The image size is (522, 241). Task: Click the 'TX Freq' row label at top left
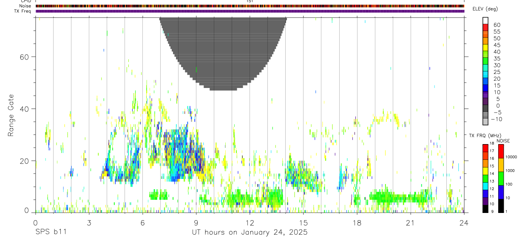click(23, 11)
